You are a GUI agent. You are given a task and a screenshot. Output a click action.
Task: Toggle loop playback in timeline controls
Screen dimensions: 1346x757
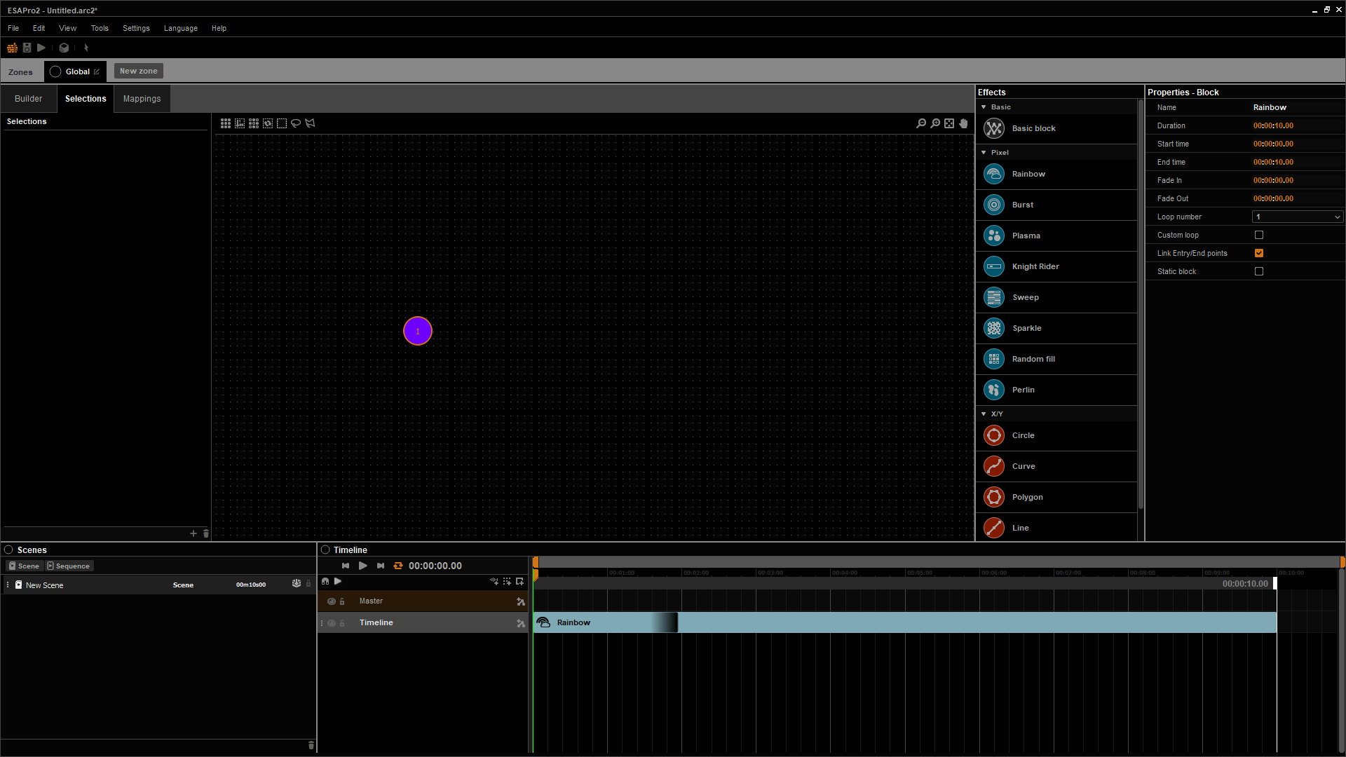pyautogui.click(x=398, y=566)
